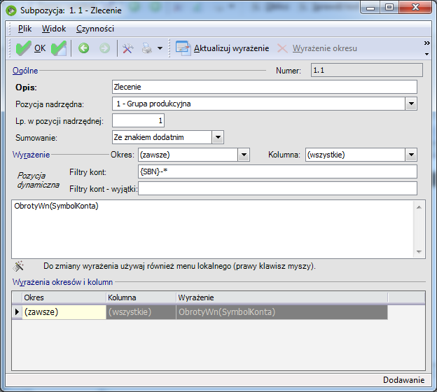Open Pozycja nadrzędna dropdown arrow
The width and height of the screenshot is (437, 392).
pos(411,104)
